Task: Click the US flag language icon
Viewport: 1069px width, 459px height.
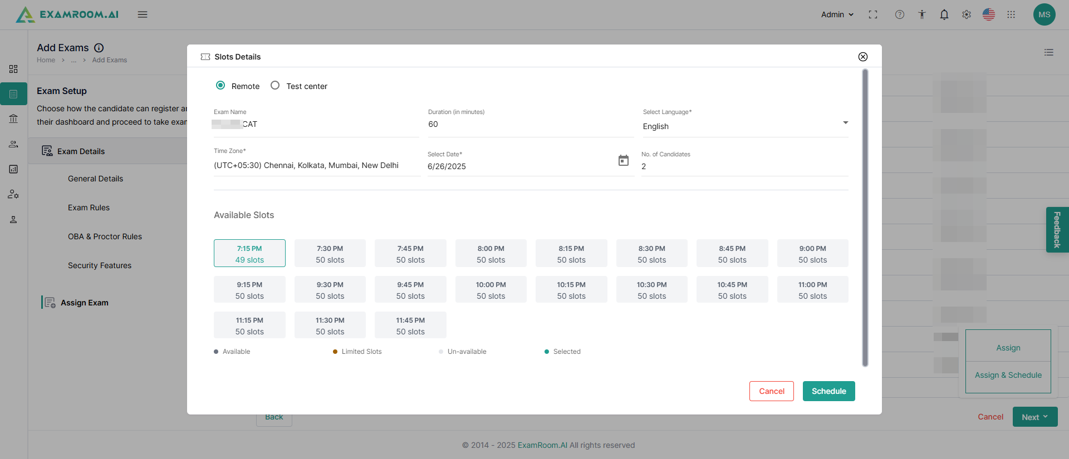Action: point(988,15)
